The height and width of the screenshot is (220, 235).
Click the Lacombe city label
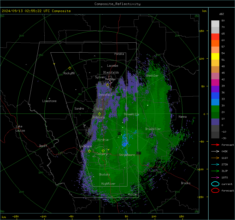(113, 66)
